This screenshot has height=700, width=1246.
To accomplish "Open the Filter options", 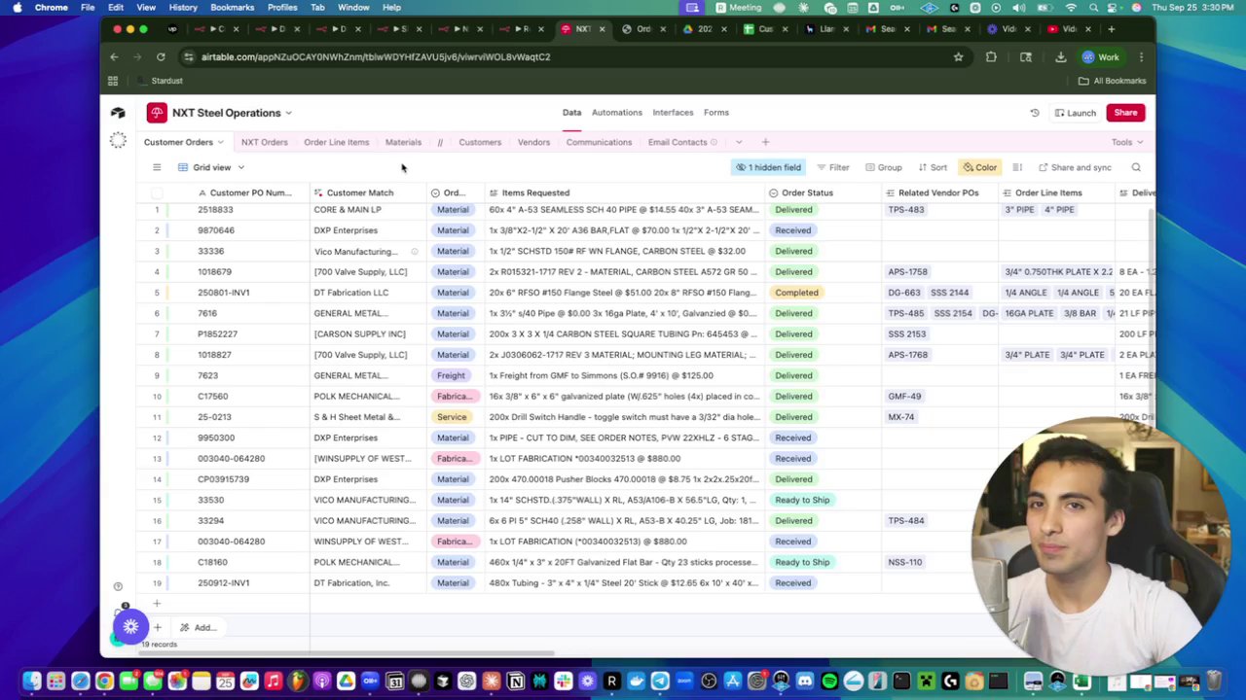I will tap(833, 167).
